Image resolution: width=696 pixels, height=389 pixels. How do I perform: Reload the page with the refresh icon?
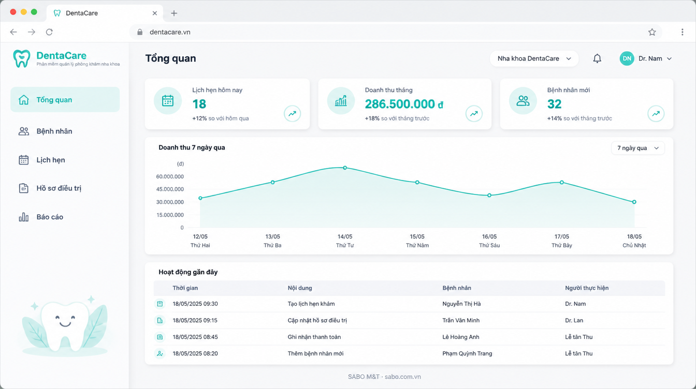(x=49, y=32)
